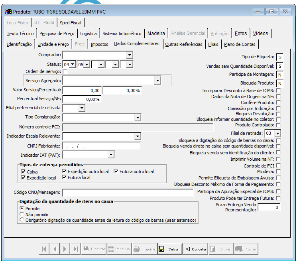Uncheck the Caixa delivery type checkbox
The height and width of the screenshot is (264, 301).
click(x=24, y=171)
